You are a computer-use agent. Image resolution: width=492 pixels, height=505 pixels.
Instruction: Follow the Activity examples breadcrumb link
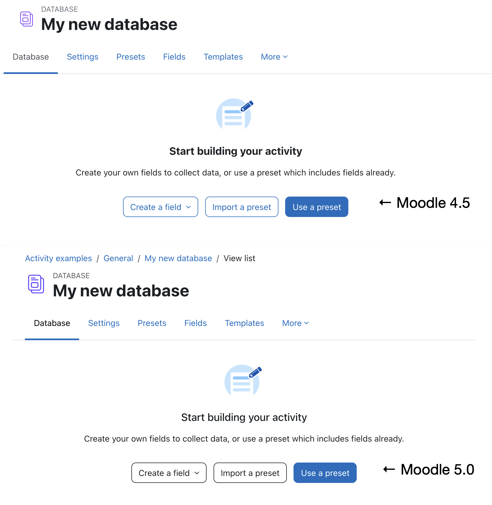[58, 258]
